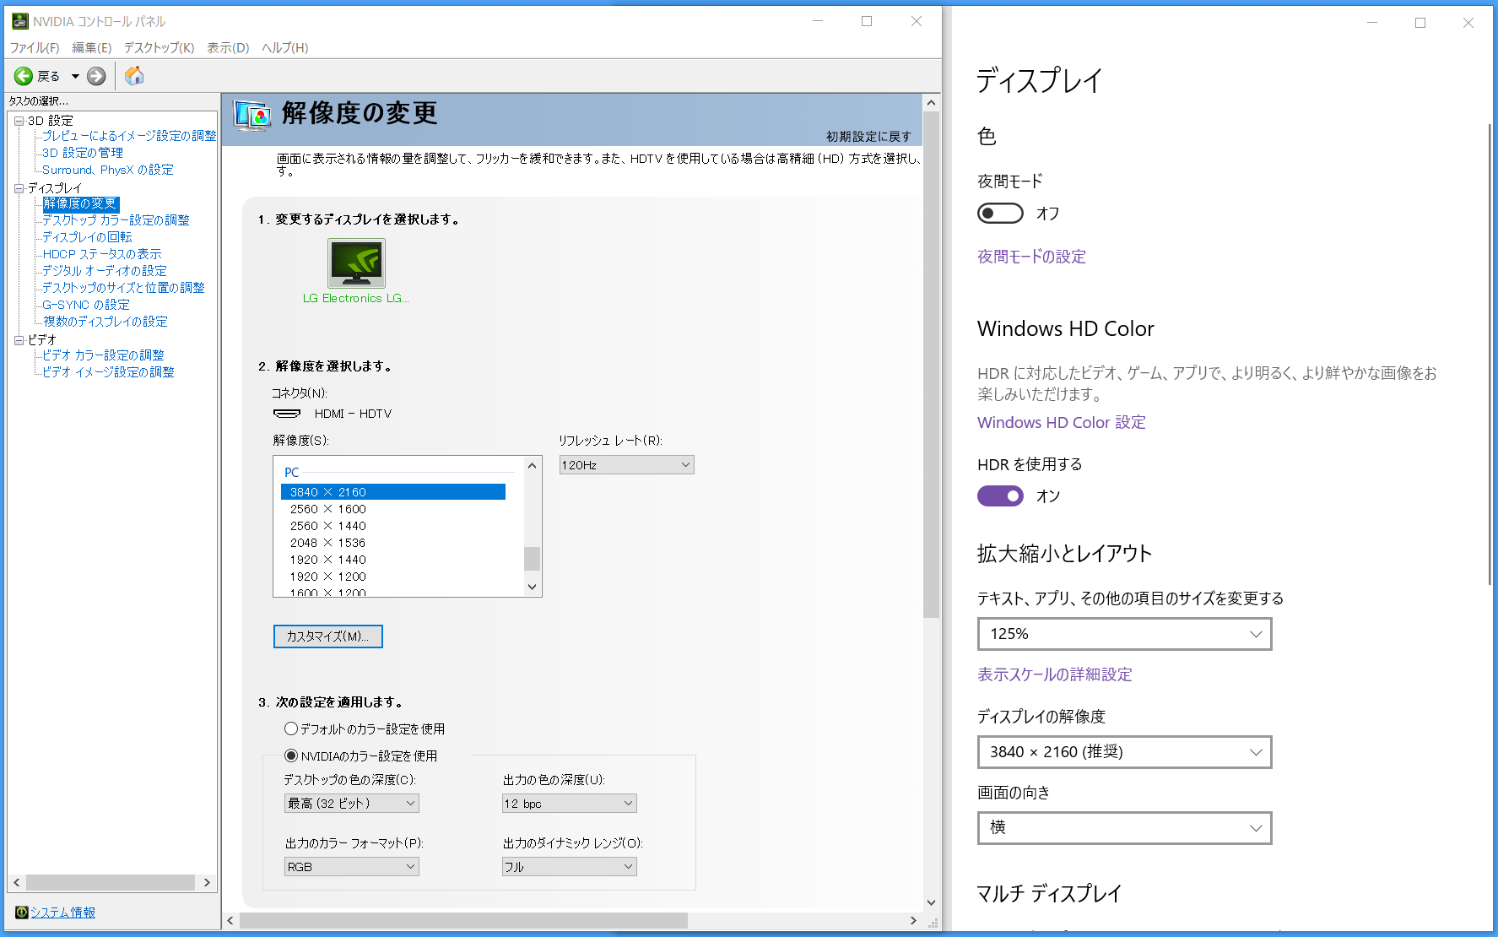The height and width of the screenshot is (937, 1498).
Task: Open ディスプレイの回転 page
Action: (x=88, y=237)
